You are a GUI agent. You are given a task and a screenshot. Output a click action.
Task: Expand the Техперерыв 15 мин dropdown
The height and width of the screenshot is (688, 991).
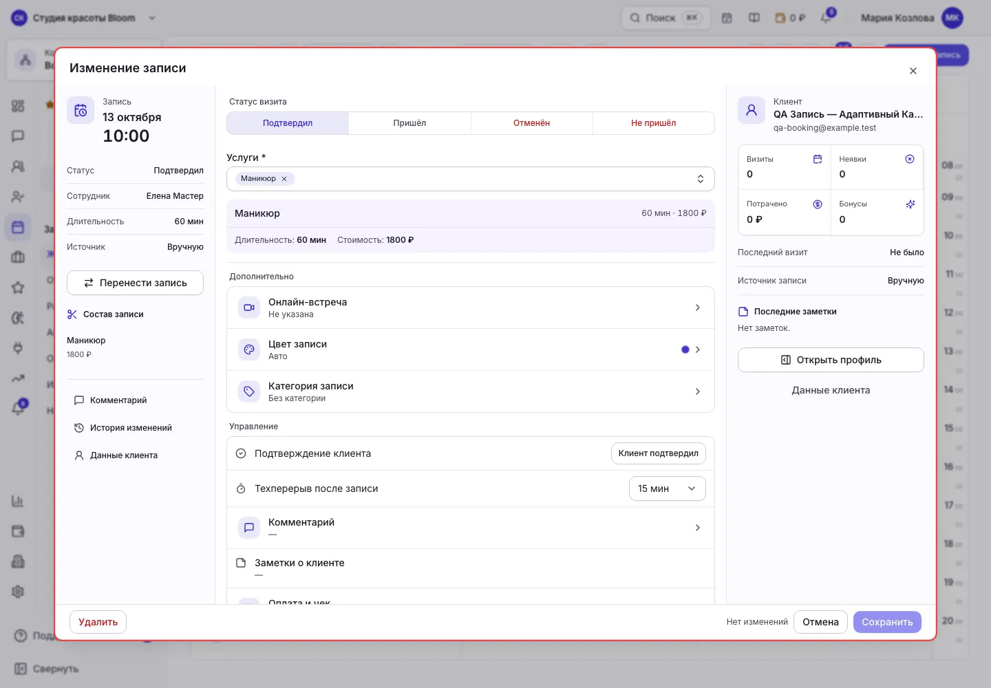pos(667,488)
